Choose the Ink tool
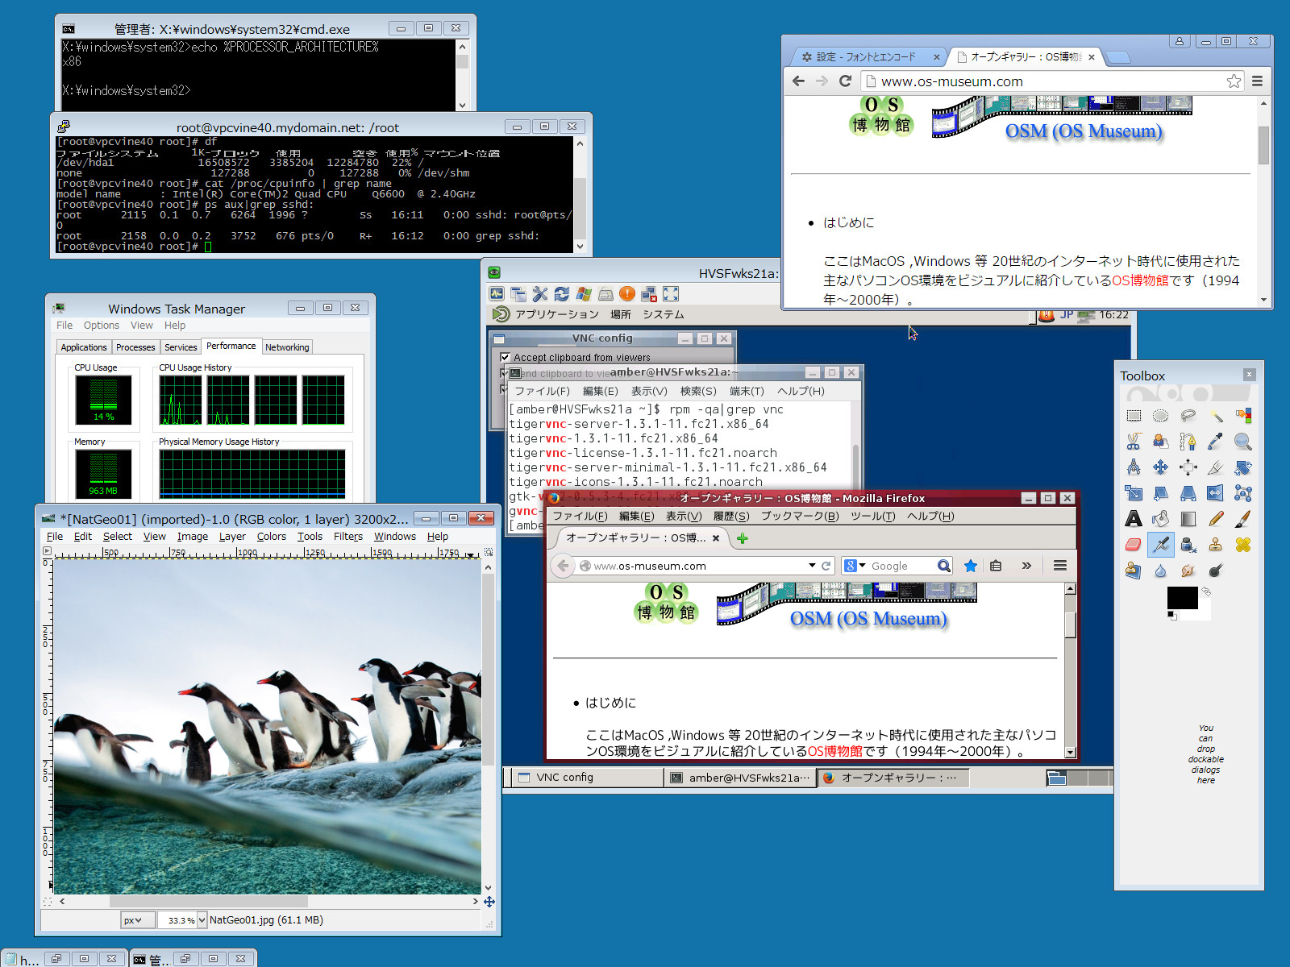Image resolution: width=1290 pixels, height=967 pixels. 1188,545
